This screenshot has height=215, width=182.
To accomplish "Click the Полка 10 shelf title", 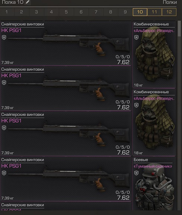I will point(13,2).
